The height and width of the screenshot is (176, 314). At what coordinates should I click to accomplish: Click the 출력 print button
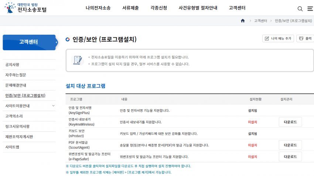[305, 38]
